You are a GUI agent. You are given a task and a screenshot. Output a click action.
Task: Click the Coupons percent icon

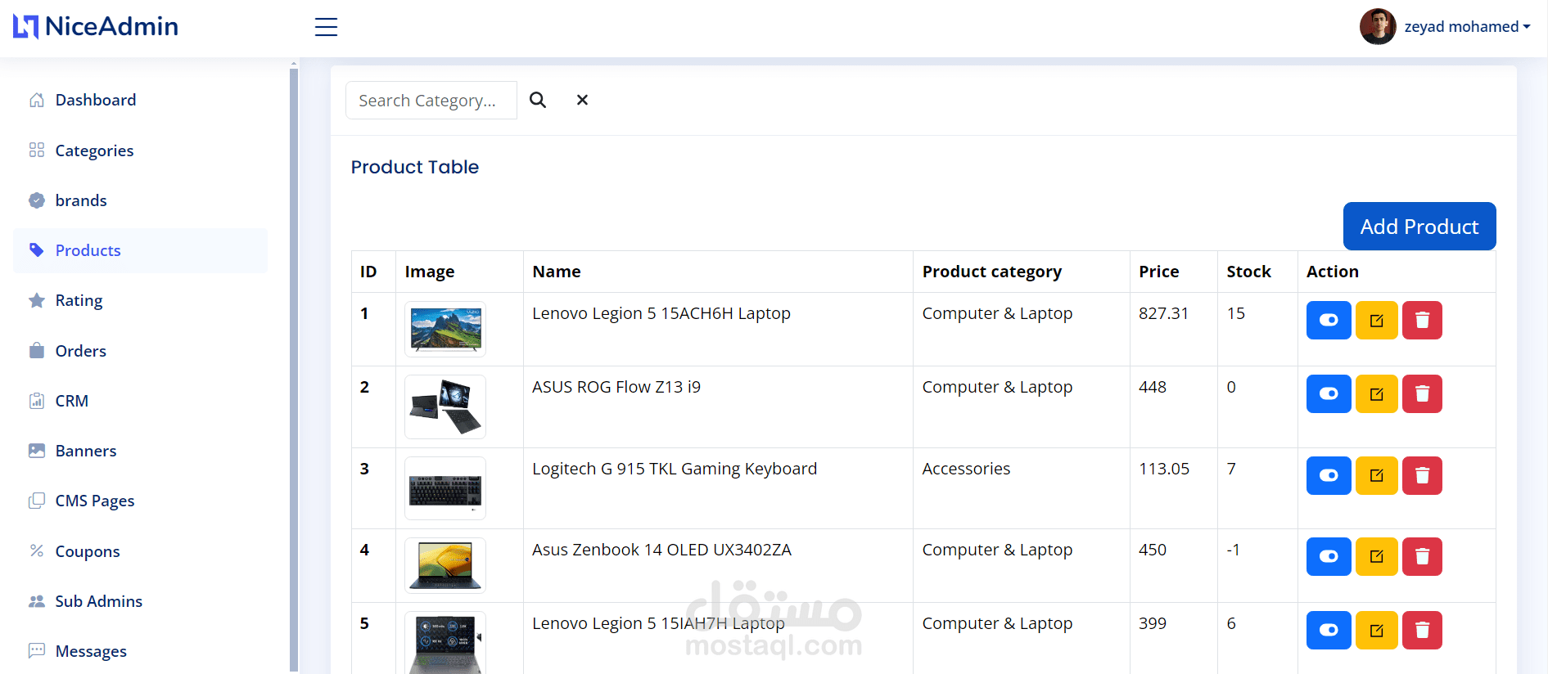pos(37,550)
